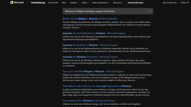Open Deinstallieren oder Entfernen von Apps result

(x=98, y=86)
